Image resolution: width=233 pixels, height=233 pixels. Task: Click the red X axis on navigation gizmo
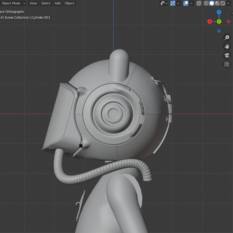tap(210, 22)
